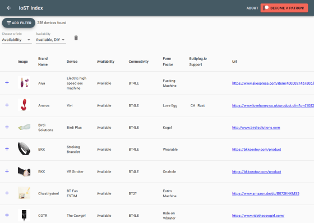The height and width of the screenshot is (223, 314).
Task: Select the Kegel form factor cell
Action: click(167, 128)
